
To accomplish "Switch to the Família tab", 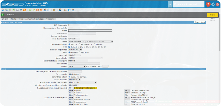I will pos(13,19).
